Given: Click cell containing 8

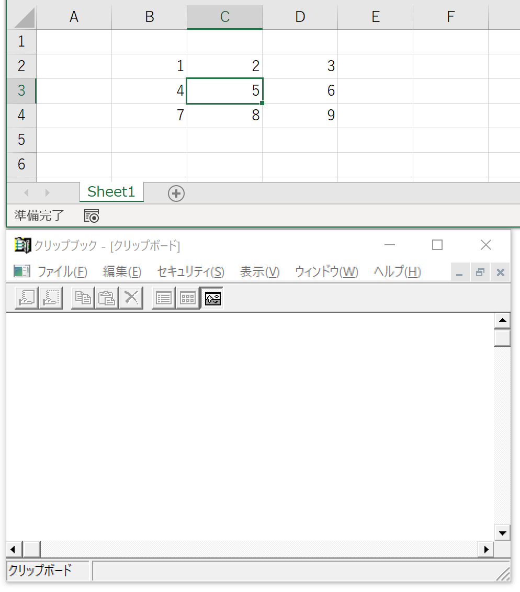Looking at the screenshot, I should pyautogui.click(x=225, y=115).
